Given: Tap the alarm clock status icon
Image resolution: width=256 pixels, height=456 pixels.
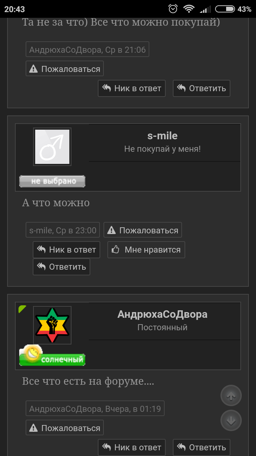Looking at the screenshot, I should (173, 9).
